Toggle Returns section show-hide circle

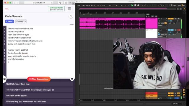tap(184, 92)
